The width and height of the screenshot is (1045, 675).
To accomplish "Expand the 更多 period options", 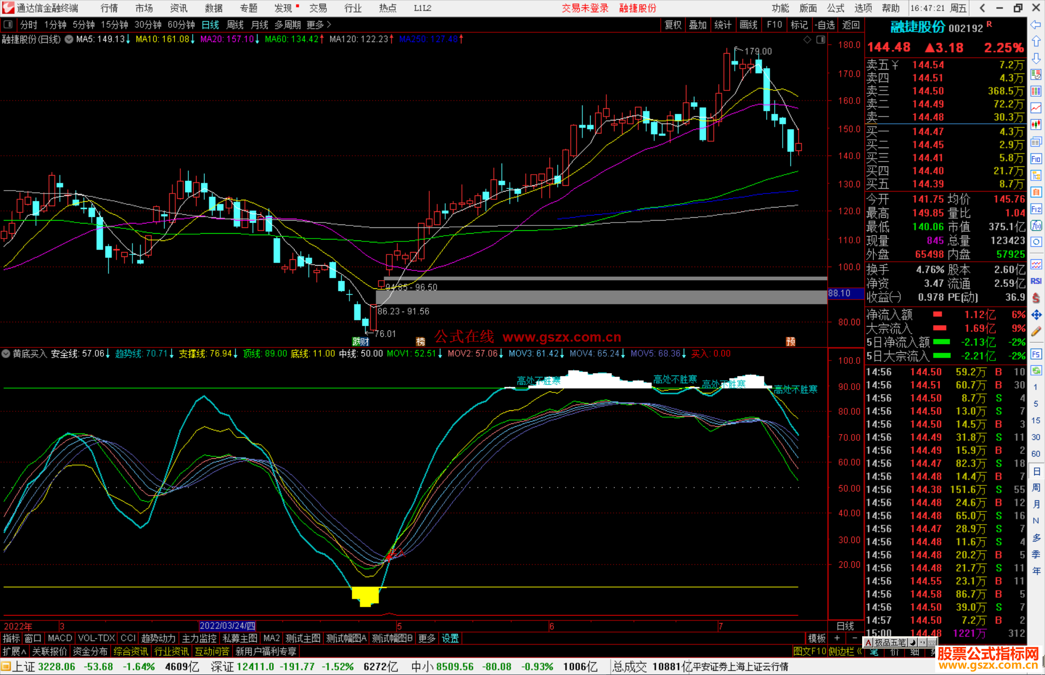I will [319, 25].
